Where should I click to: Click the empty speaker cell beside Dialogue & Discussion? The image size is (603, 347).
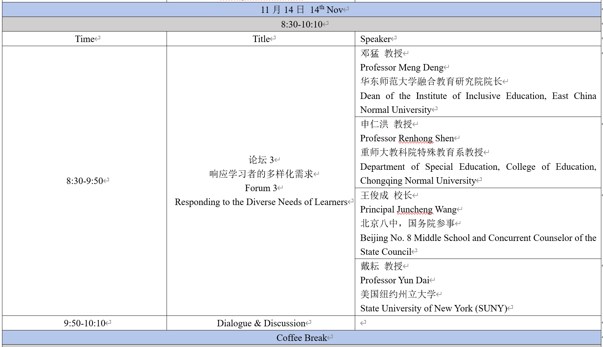(x=477, y=323)
